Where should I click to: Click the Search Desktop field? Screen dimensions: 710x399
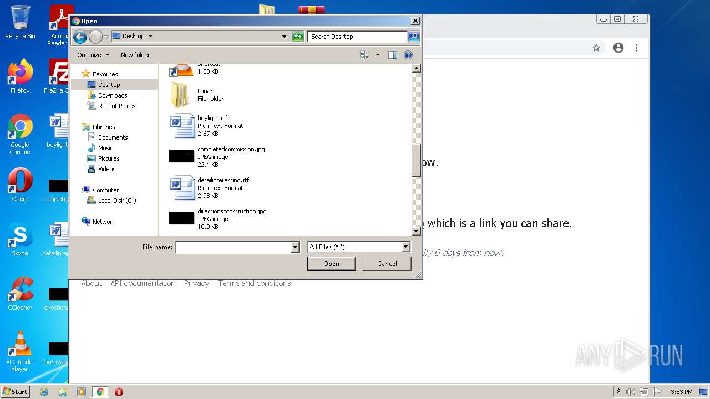click(357, 37)
